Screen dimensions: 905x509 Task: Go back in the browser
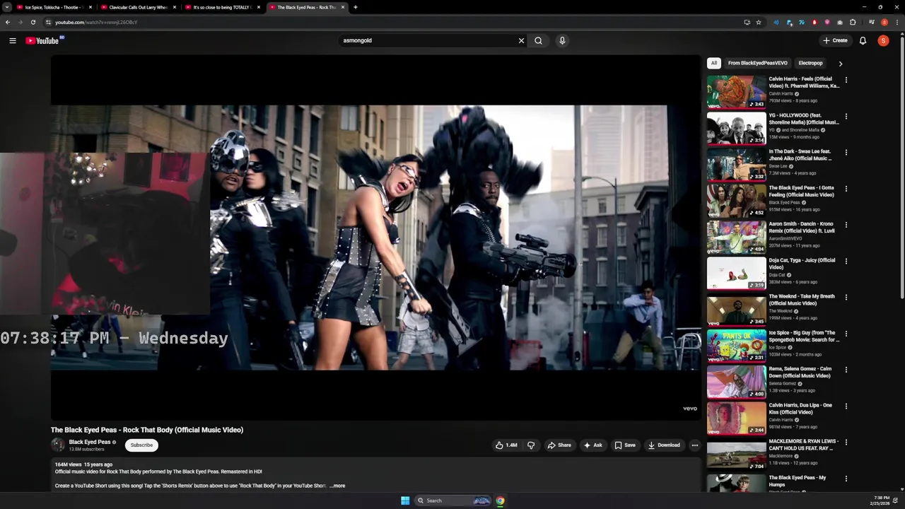(x=7, y=22)
